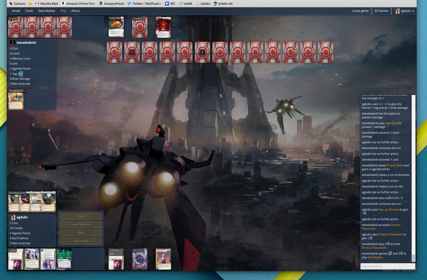Screen dimensions: 427x280
Task: Open the About page
Action: pos(75,11)
